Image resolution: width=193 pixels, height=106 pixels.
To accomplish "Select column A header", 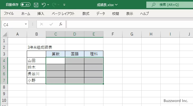I will (x=17, y=34).
